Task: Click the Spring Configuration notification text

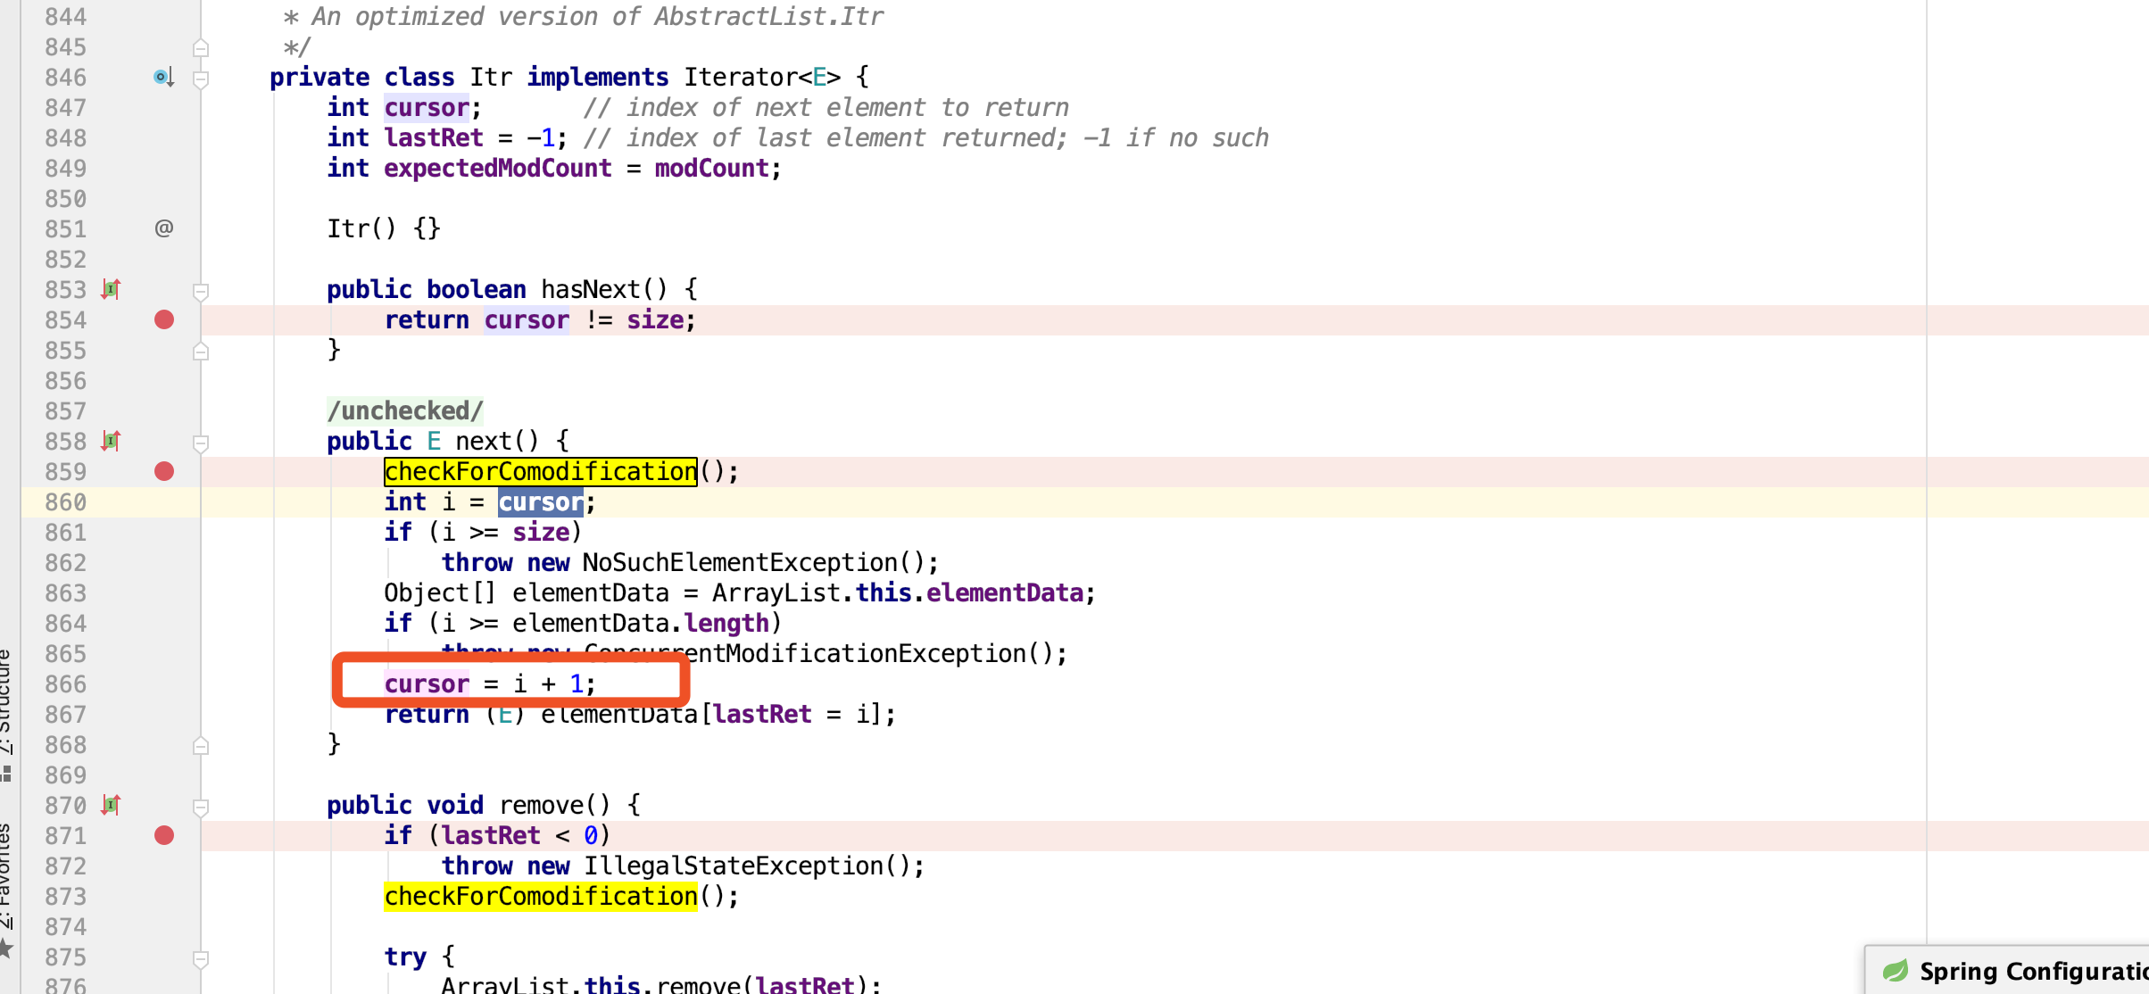Action: pyautogui.click(x=2031, y=971)
